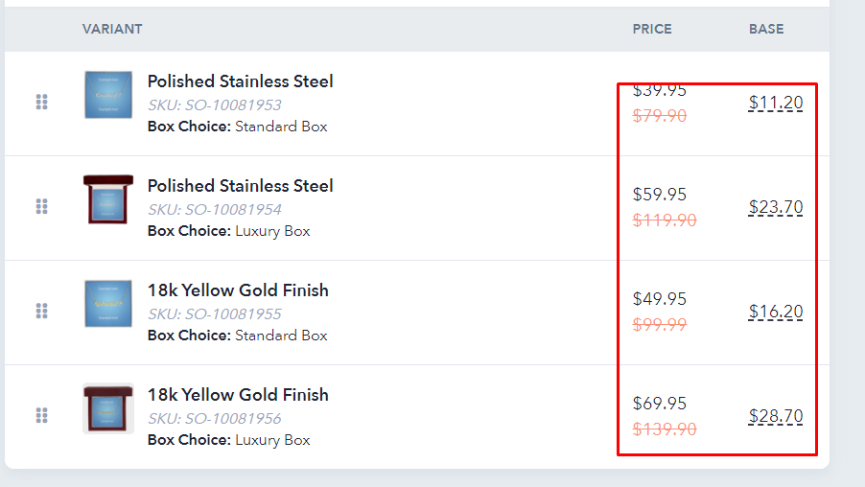Click the VARIANT column header
The image size is (865, 487).
tap(112, 29)
